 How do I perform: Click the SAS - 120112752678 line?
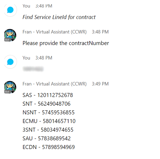tap(48, 95)
